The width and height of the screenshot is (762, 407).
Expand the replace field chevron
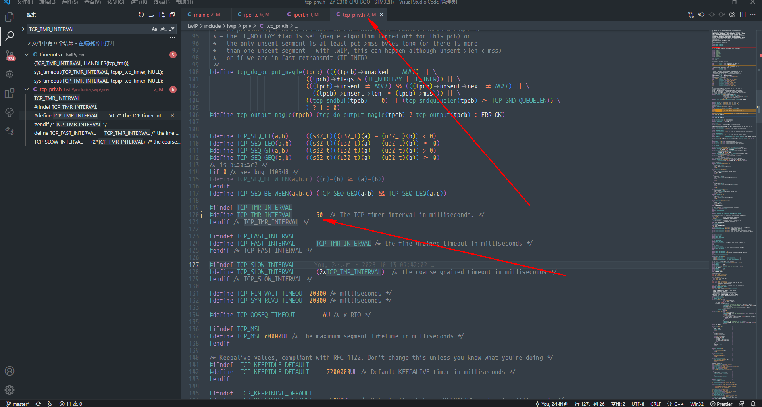[x=23, y=29]
